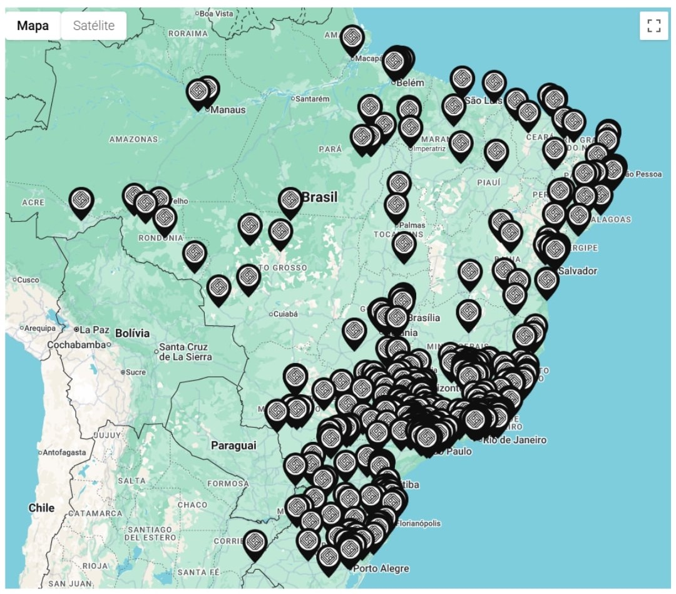The width and height of the screenshot is (676, 594).
Task: Toggle fullscreen map view
Action: (x=654, y=26)
